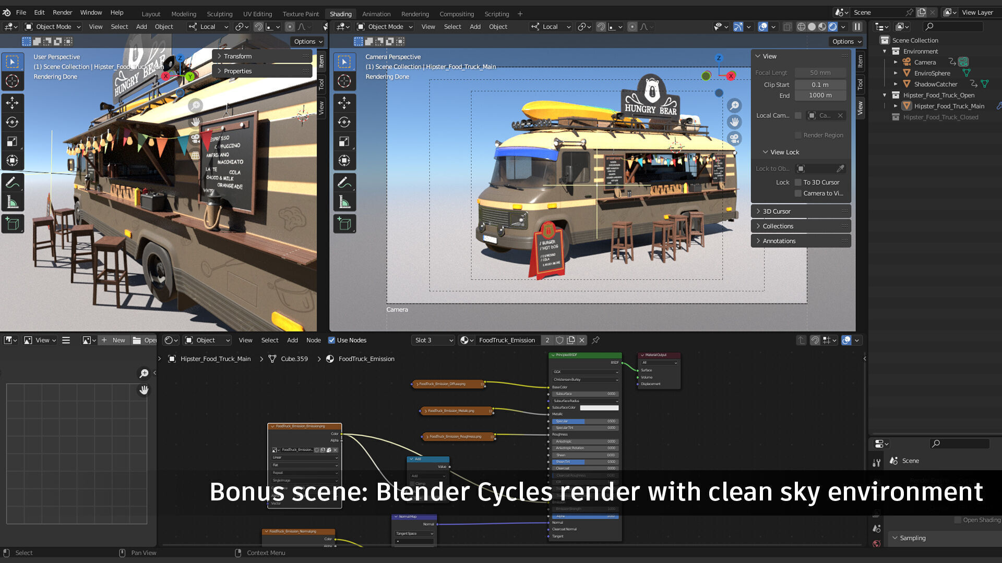Expand the 3D Cursor panel
The height and width of the screenshot is (563, 1002).
click(777, 211)
